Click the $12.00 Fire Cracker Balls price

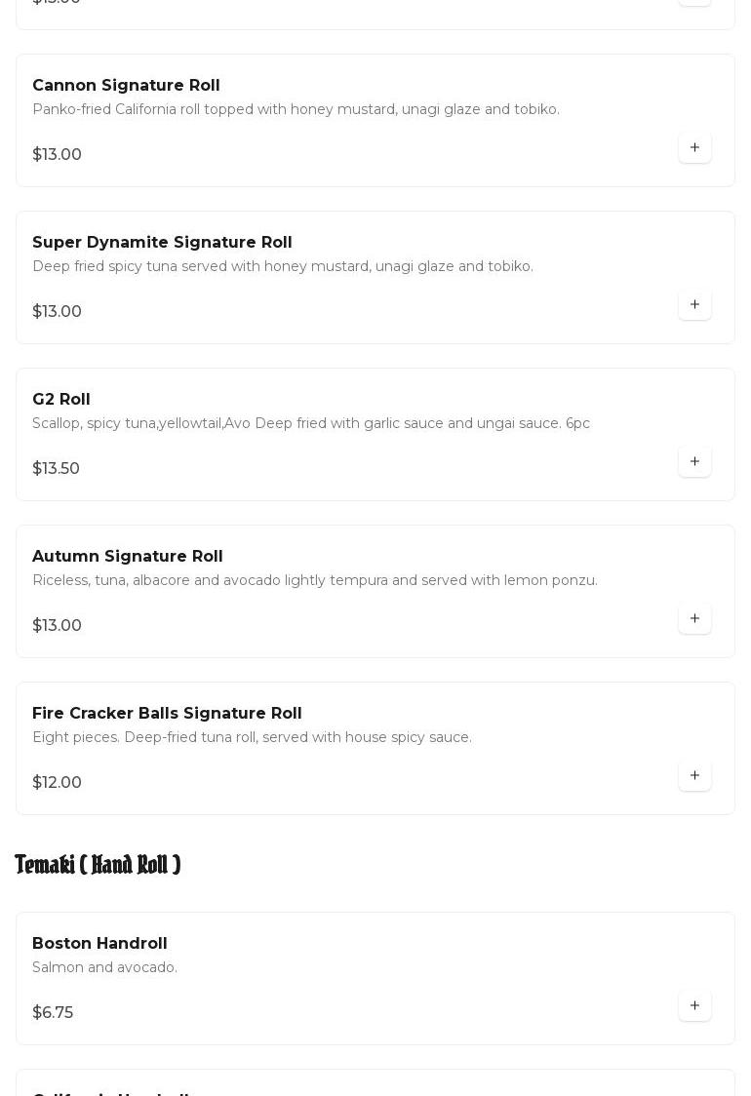[x=58, y=783]
